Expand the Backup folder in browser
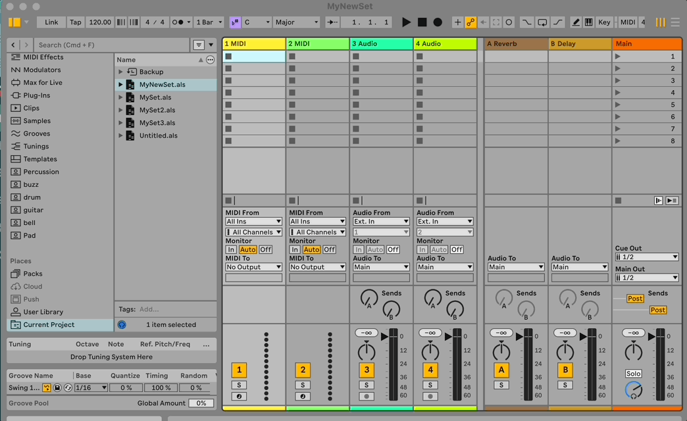The height and width of the screenshot is (421, 687). click(x=120, y=72)
